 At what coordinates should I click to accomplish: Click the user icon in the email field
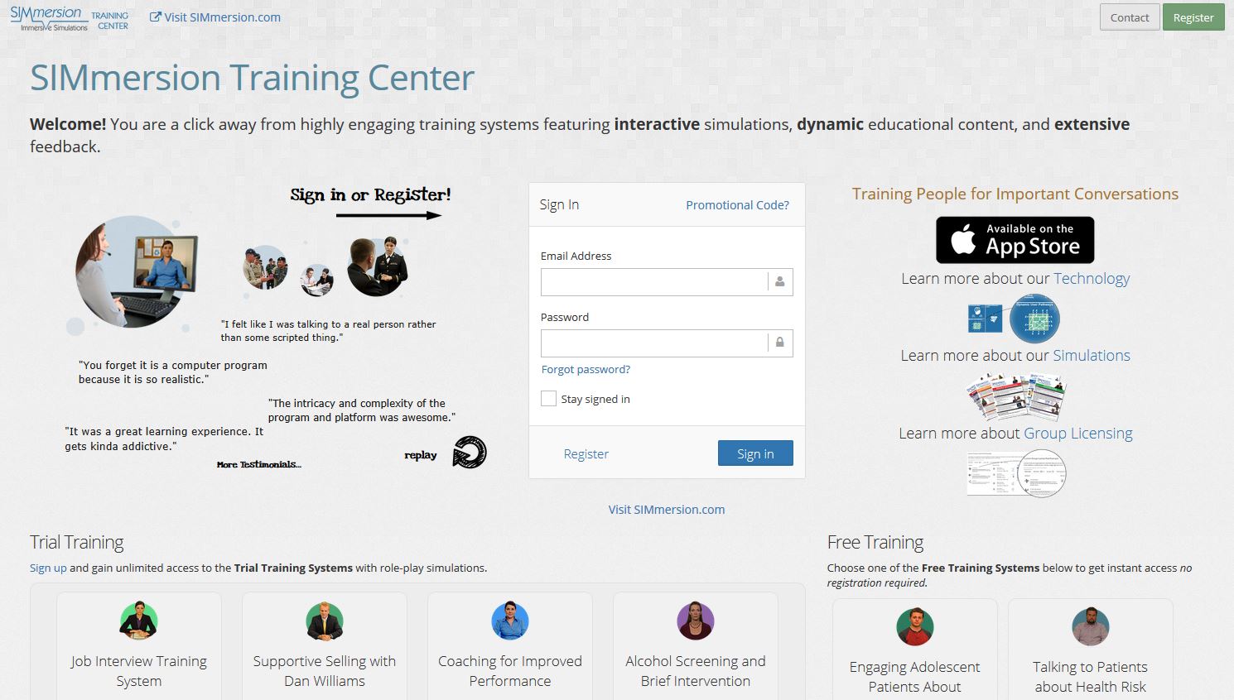pos(779,282)
